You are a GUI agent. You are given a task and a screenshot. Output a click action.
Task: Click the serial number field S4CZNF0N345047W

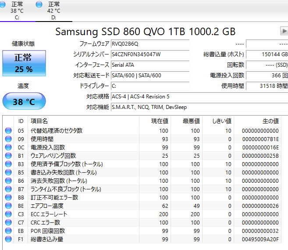(150, 54)
